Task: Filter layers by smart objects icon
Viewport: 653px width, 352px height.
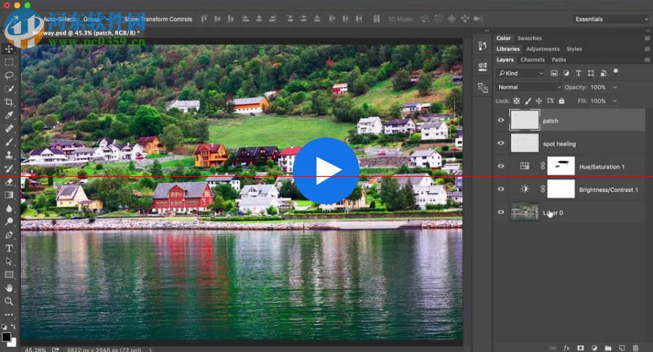Action: point(603,73)
